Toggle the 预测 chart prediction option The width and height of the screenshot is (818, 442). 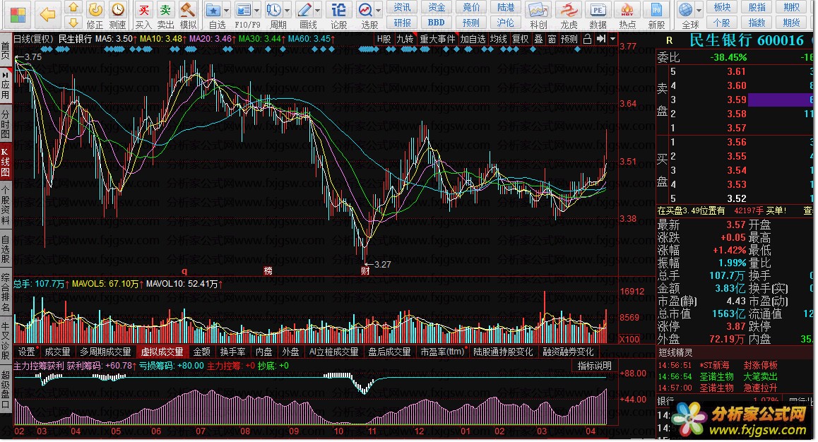coord(569,39)
